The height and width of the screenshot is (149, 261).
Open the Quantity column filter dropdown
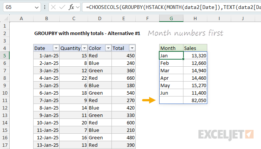click(x=84, y=48)
